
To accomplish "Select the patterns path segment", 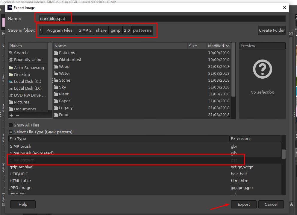I will (x=142, y=30).
